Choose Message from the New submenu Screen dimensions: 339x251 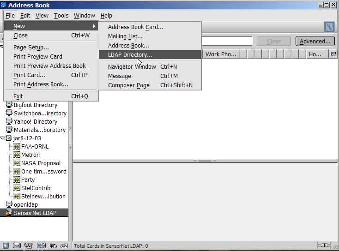pyautogui.click(x=150, y=76)
